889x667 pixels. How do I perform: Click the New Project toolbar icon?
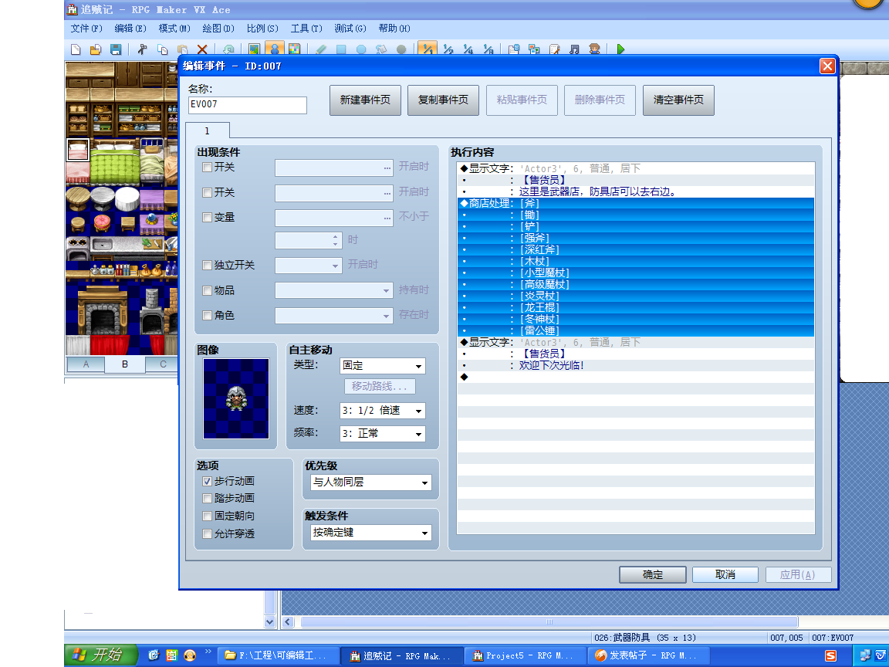point(76,49)
